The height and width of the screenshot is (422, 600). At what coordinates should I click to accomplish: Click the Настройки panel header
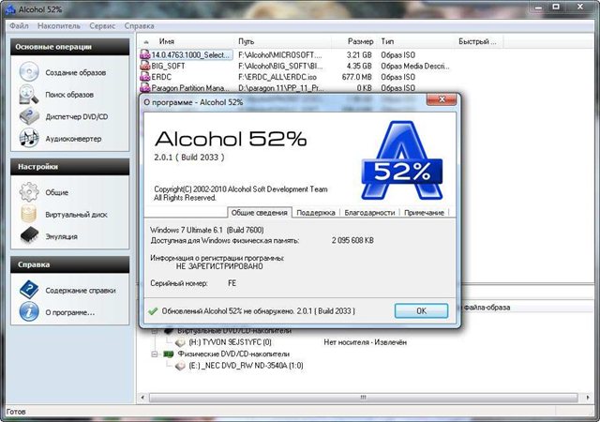70,167
